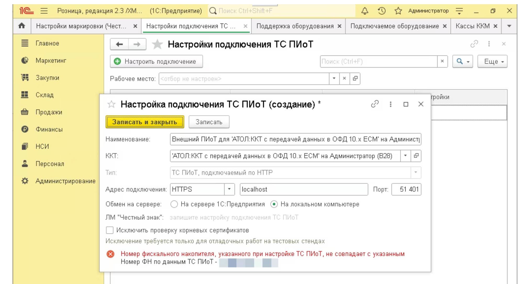526x284 pixels.
Task: Open the Склад section
Action: click(45, 95)
